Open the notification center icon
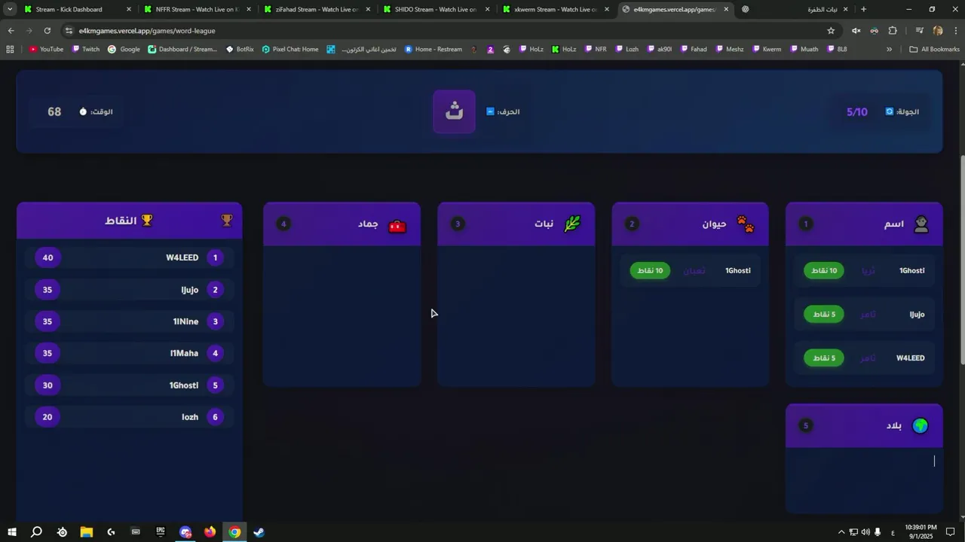Screen dimensions: 965x542 [x=951, y=532]
